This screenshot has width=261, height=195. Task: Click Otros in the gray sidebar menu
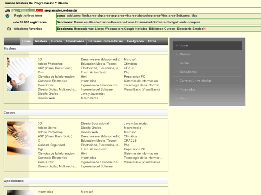coord(207,98)
